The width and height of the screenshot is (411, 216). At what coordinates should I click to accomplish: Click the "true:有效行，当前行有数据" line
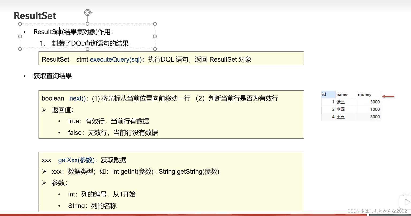click(x=109, y=121)
